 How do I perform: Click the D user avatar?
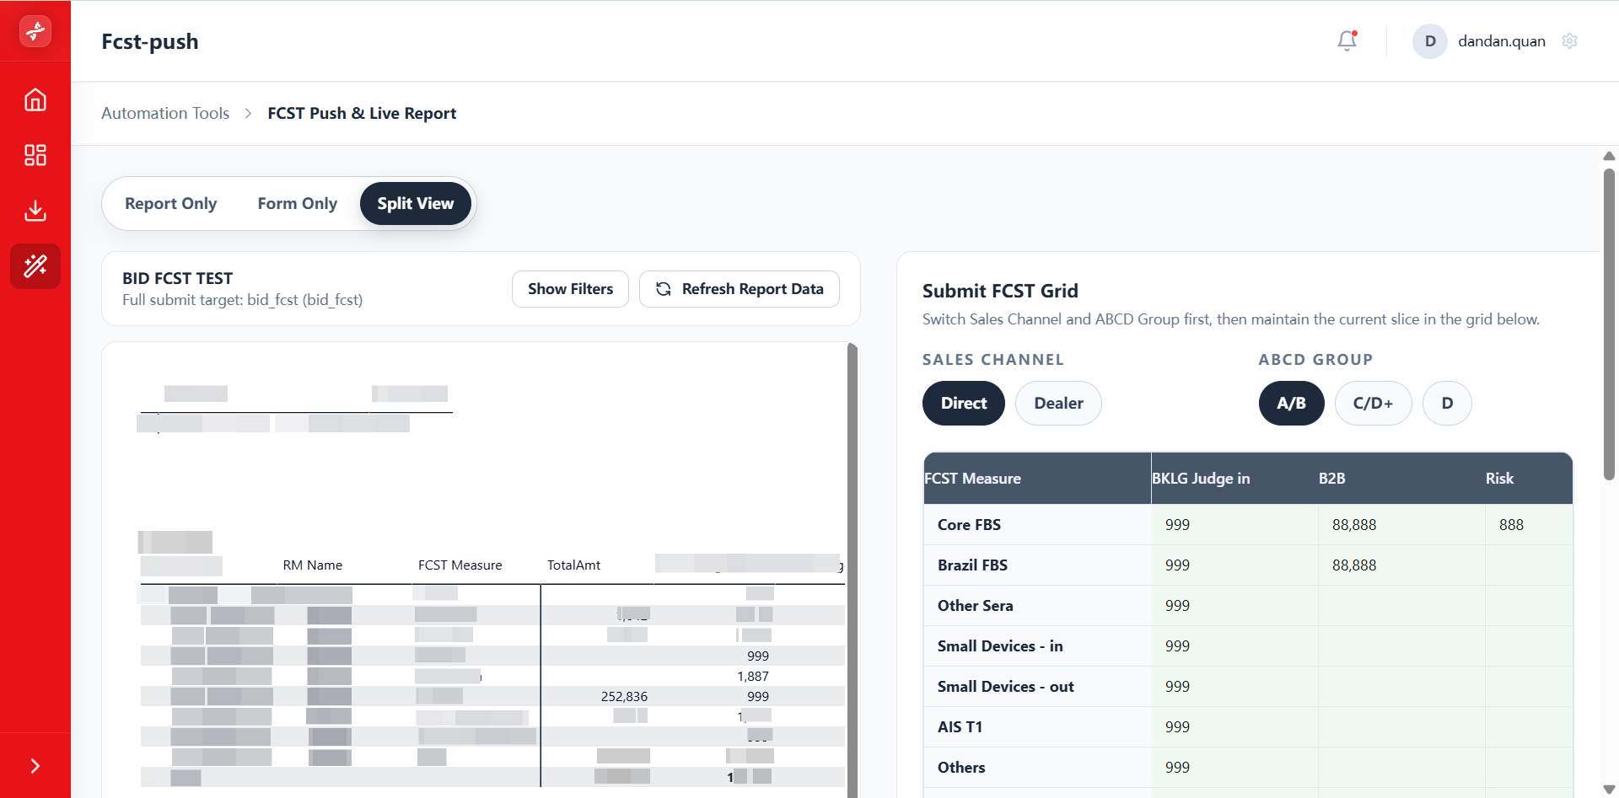point(1430,41)
